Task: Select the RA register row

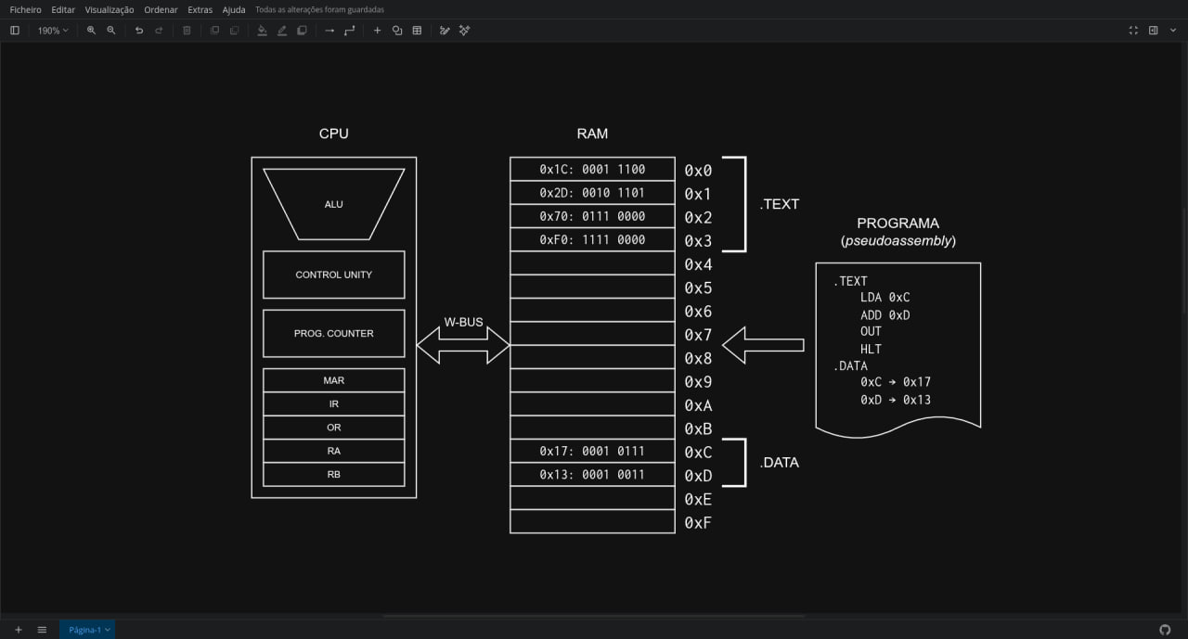Action: 333,451
